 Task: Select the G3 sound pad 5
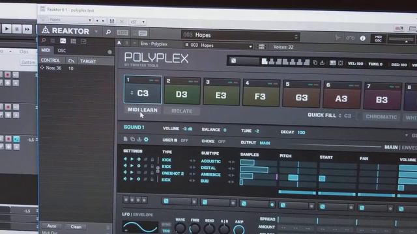coord(301,94)
